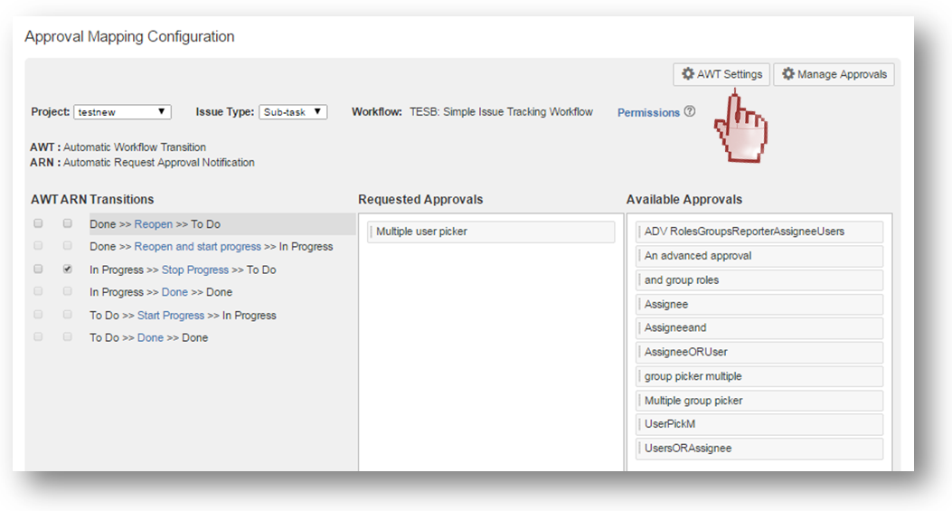Screen dimensions: 952x511
Task: Open the Issue Type dropdown showing Sub-task
Action: pyautogui.click(x=293, y=112)
